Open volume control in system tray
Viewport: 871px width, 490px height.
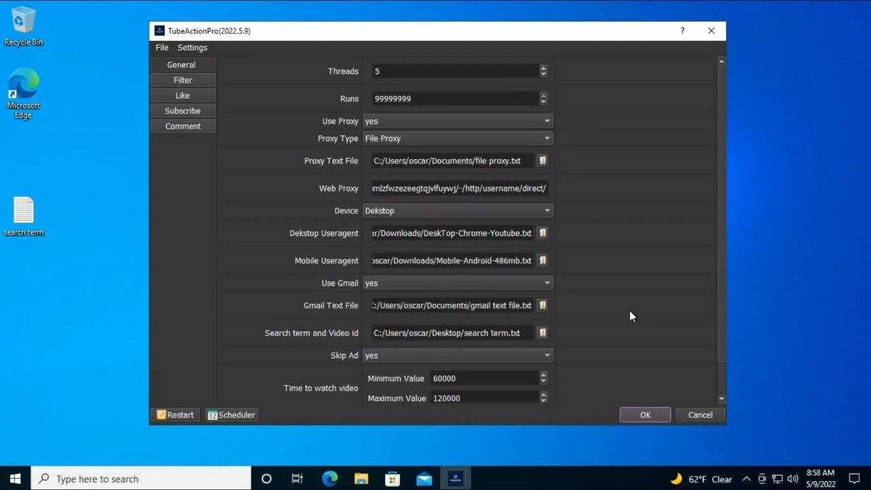(792, 479)
